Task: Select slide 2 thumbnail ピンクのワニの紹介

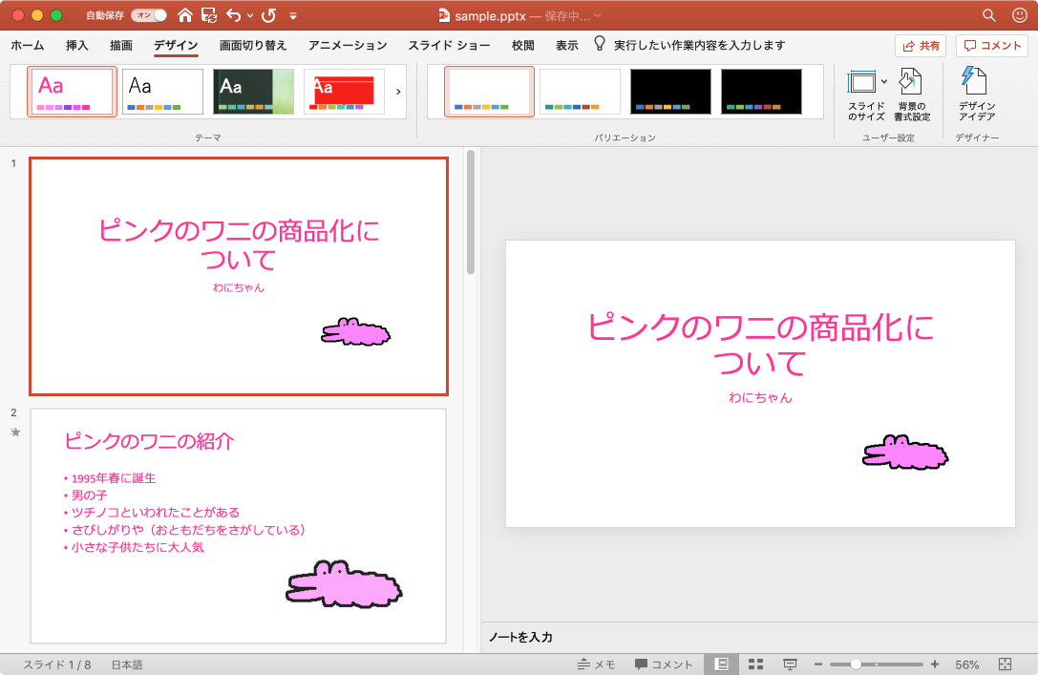Action: click(239, 526)
